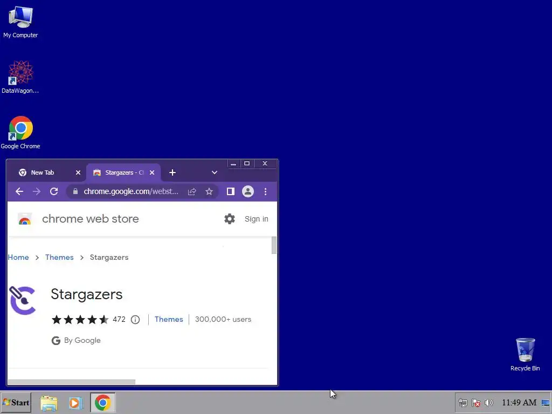Click the vertical scrollbar thumb
The height and width of the screenshot is (414, 552).
pyautogui.click(x=274, y=245)
